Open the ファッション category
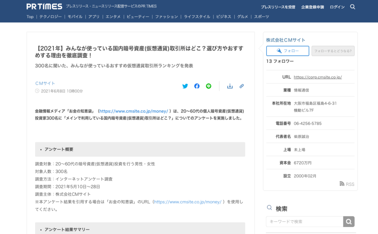 pyautogui.click(x=166, y=17)
